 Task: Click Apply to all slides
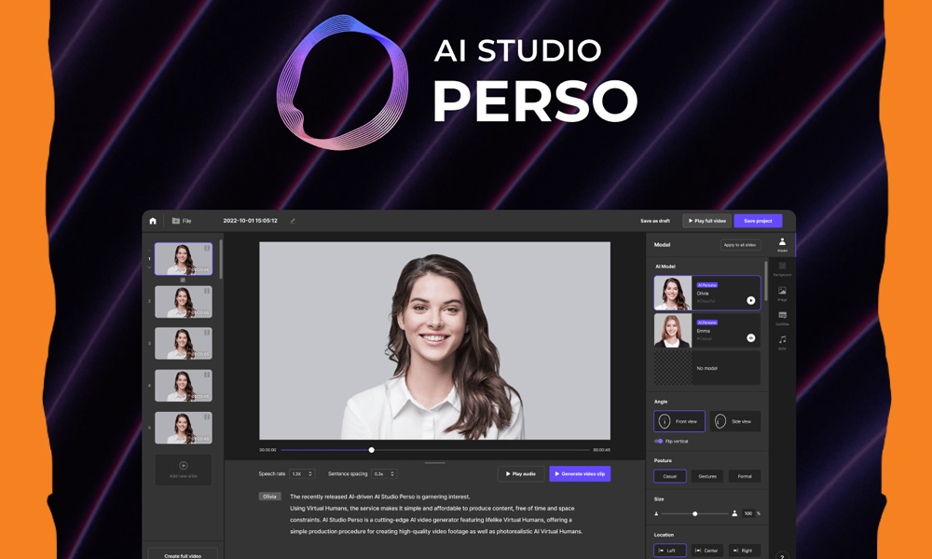click(x=740, y=245)
